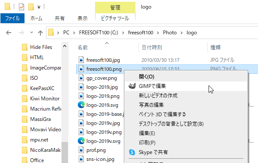Click the Properties quick access checkmark icon

point(21,7)
